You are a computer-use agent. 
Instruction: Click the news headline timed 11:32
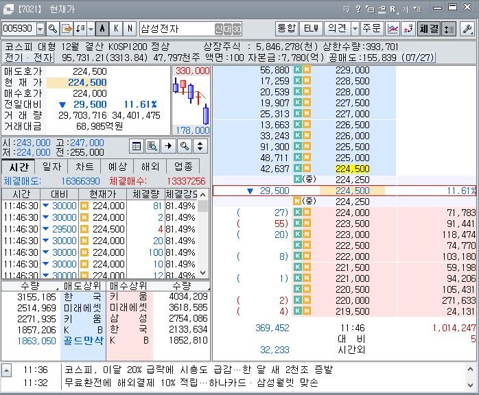pos(191,383)
